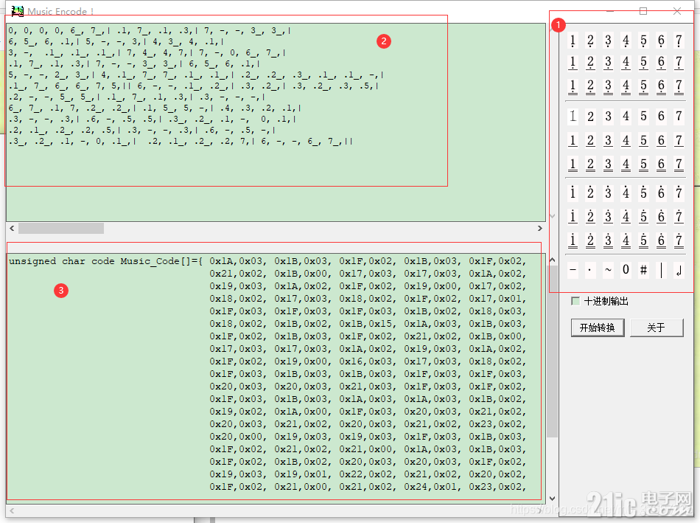
Task: Insert plain middle note 1 with no dot
Action: [573, 117]
